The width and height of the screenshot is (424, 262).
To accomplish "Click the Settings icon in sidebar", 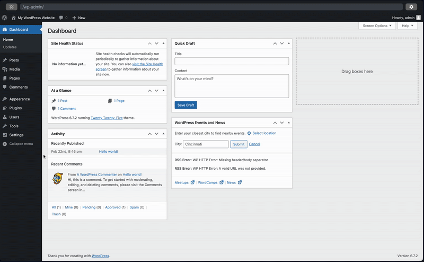I will pos(5,135).
